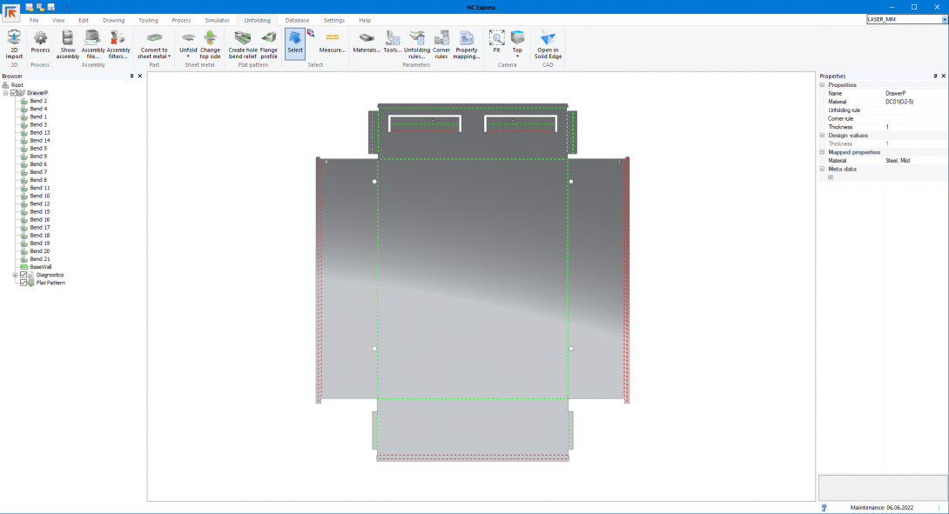
Task: Expand the Diagnostics tree node
Action: point(15,275)
